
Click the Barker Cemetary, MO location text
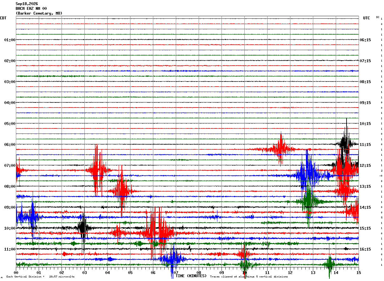39,13
